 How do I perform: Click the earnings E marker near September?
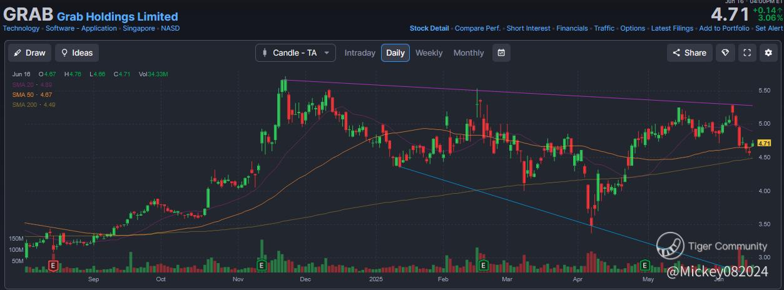[x=53, y=266]
